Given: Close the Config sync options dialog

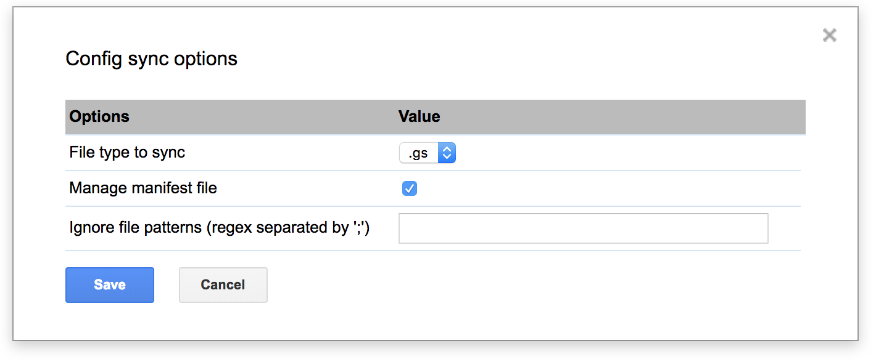Looking at the screenshot, I should tap(829, 36).
